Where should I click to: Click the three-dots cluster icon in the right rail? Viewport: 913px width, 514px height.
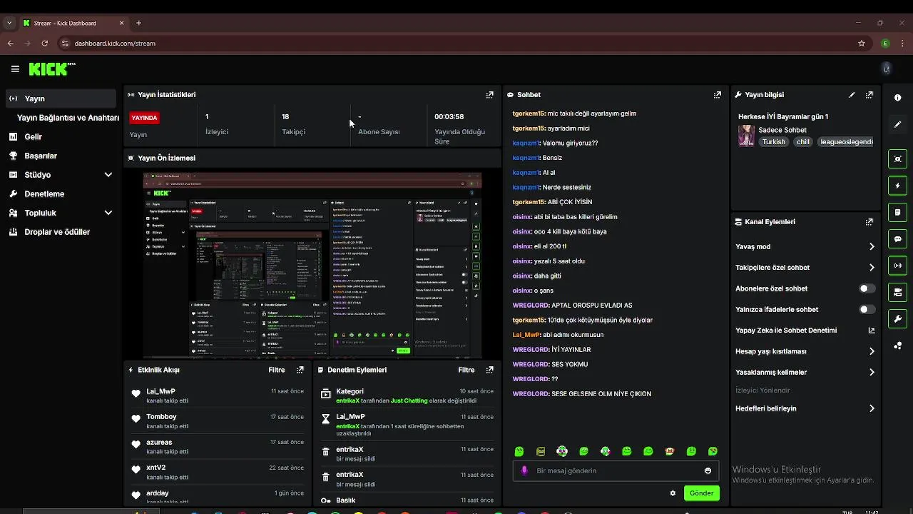click(x=897, y=346)
